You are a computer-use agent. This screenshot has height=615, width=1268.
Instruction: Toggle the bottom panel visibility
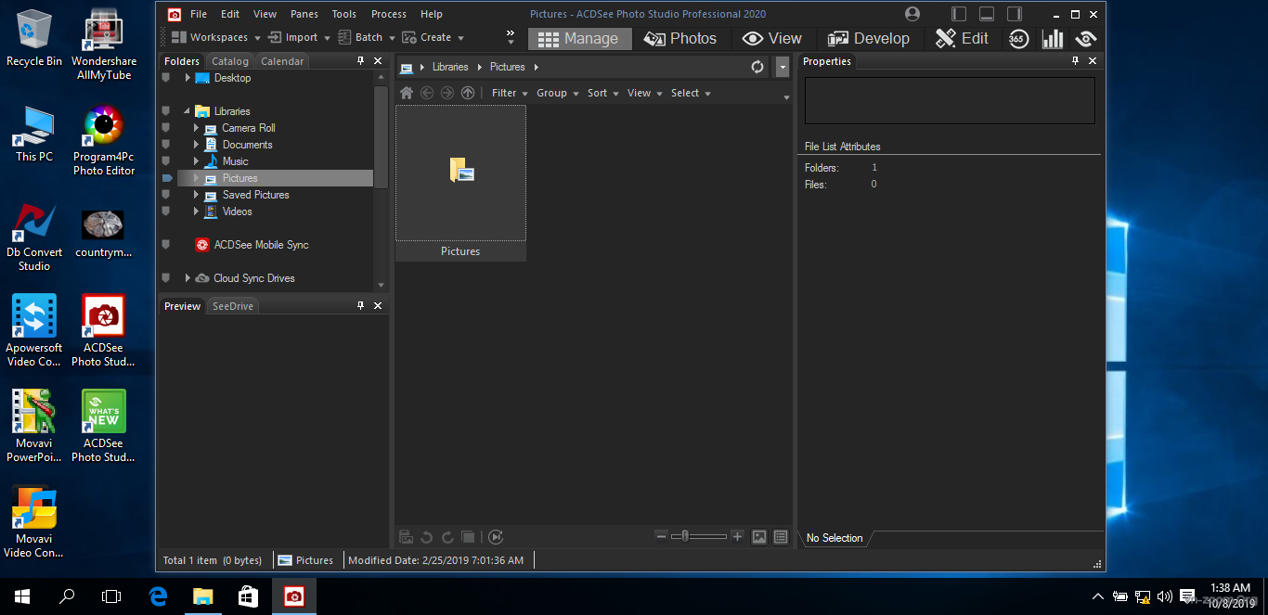click(987, 14)
